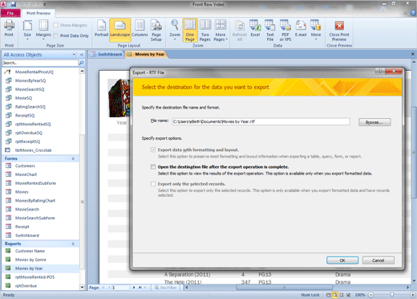Click the ribbon Help icon
The width and height of the screenshot is (417, 299).
coord(413,13)
